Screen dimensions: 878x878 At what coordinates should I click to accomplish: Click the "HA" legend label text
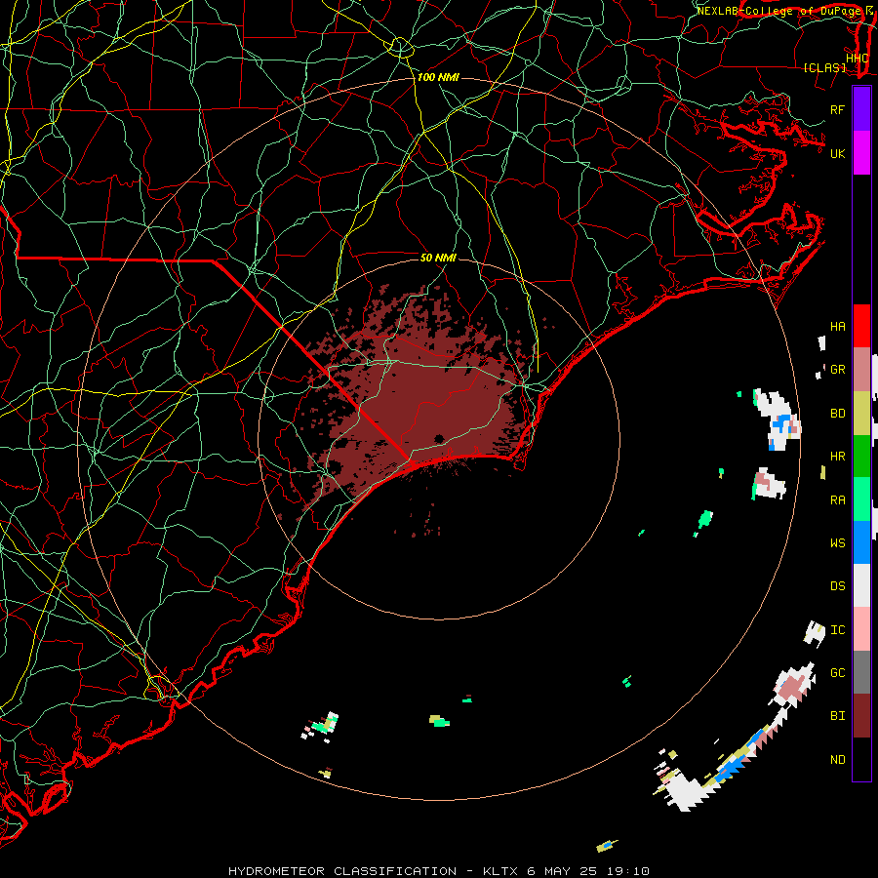click(x=837, y=327)
